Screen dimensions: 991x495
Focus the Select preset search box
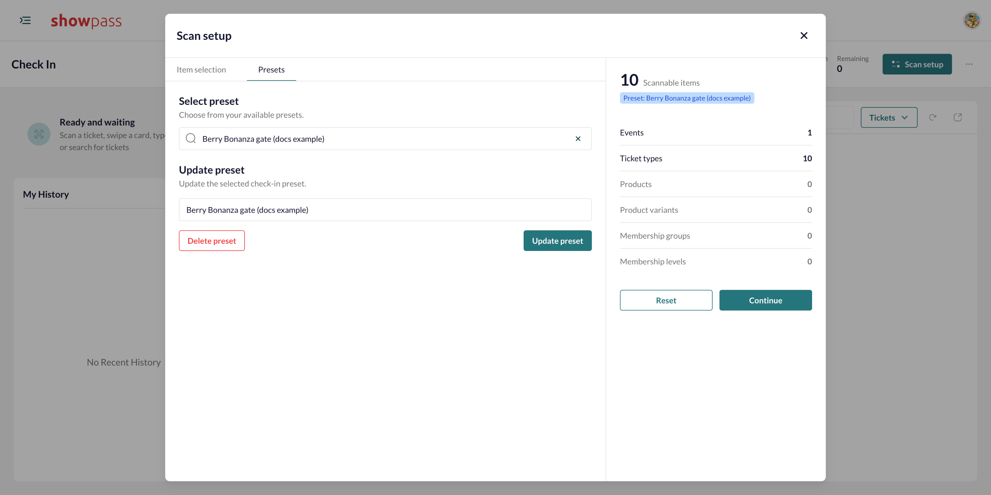tap(385, 139)
